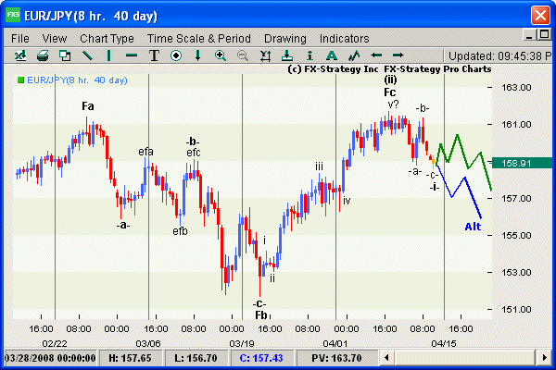Click the download/save arrow icon

(287, 55)
